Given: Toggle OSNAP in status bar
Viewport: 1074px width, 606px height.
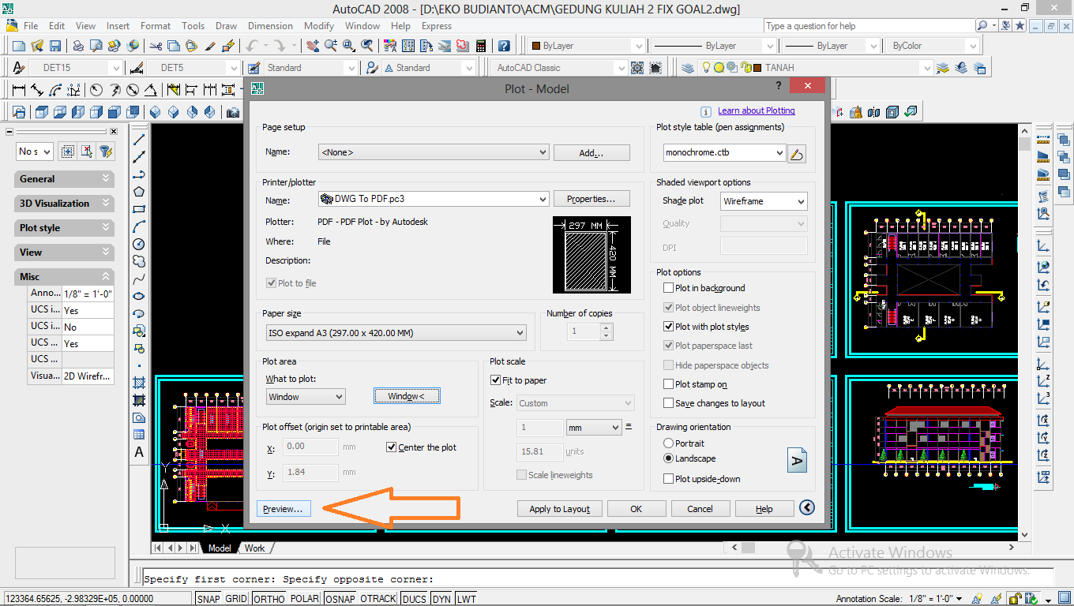Looking at the screenshot, I should click(340, 599).
